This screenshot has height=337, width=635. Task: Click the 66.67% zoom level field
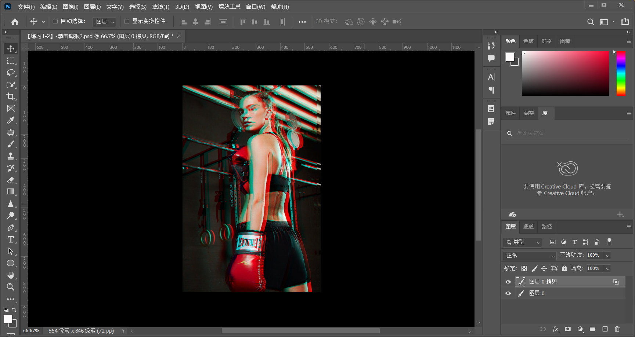[31, 331]
